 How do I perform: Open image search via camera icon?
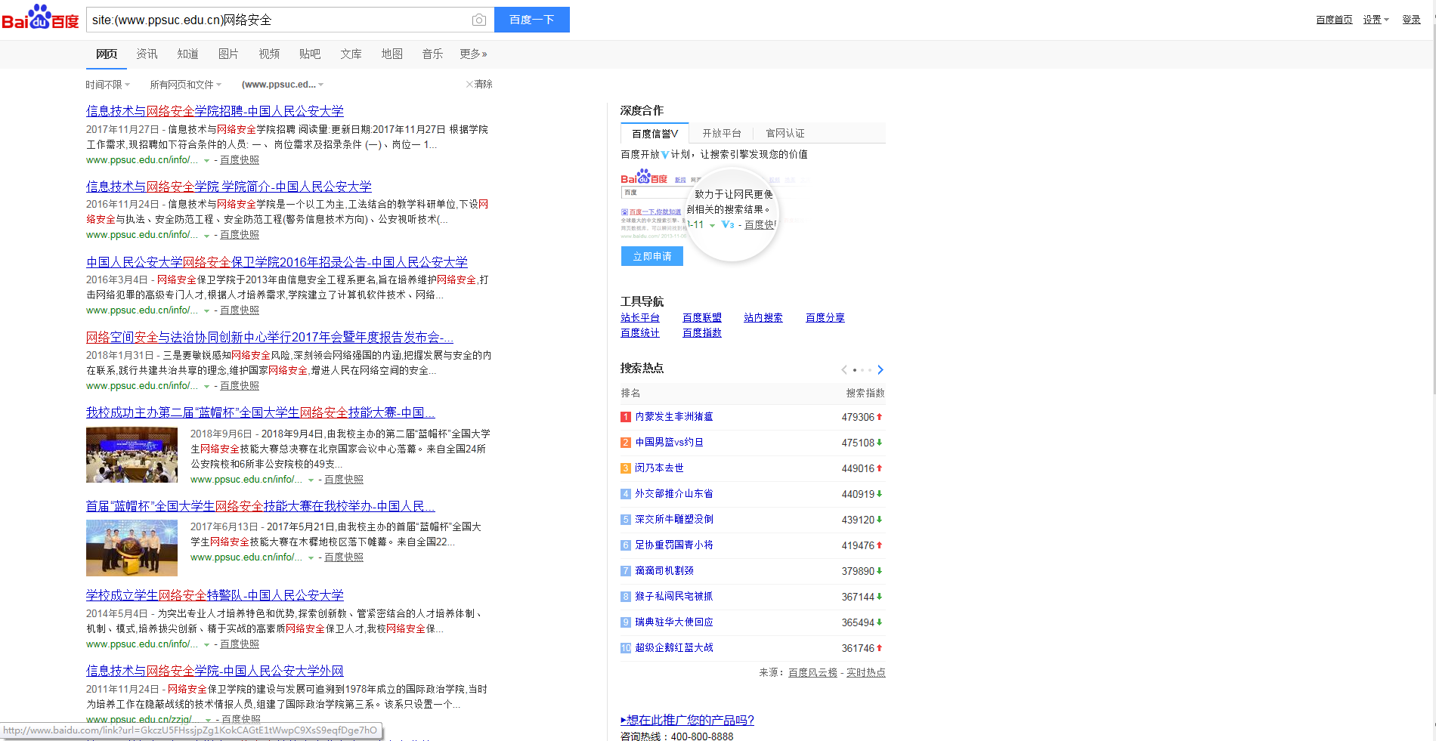point(479,20)
